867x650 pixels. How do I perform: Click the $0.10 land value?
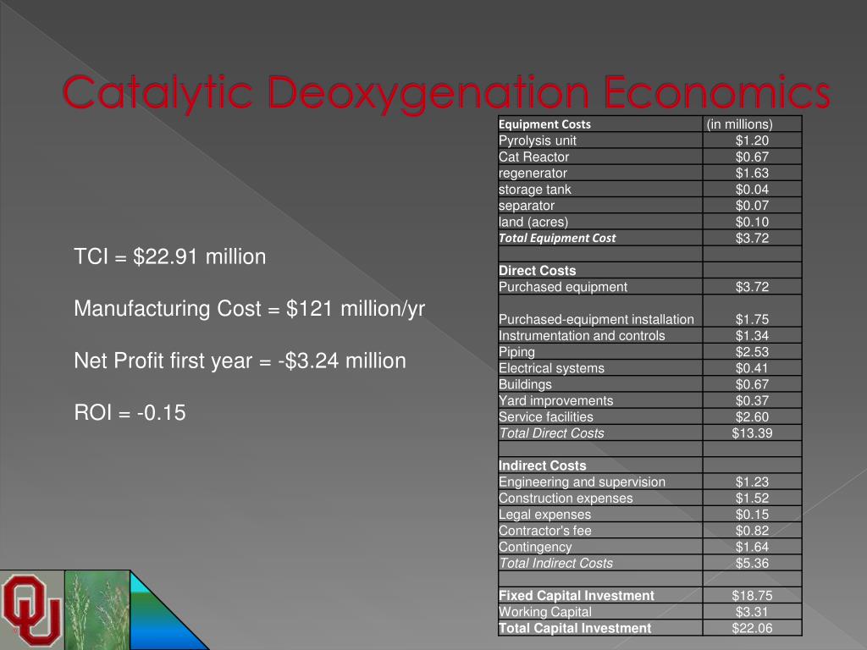[752, 222]
